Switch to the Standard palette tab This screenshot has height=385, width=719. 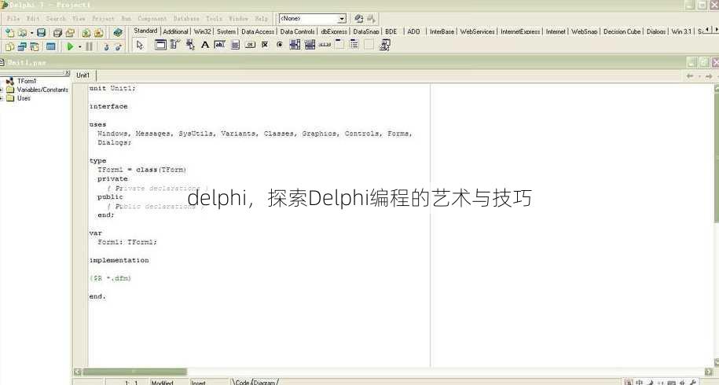pos(145,31)
